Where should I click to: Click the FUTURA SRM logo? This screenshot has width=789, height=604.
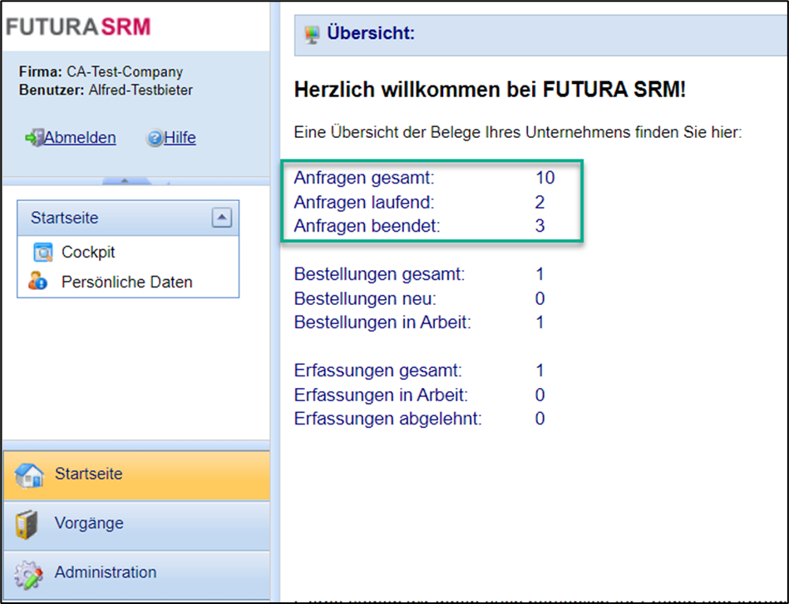[78, 27]
